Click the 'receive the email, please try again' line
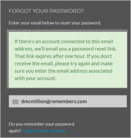 pos(63,64)
